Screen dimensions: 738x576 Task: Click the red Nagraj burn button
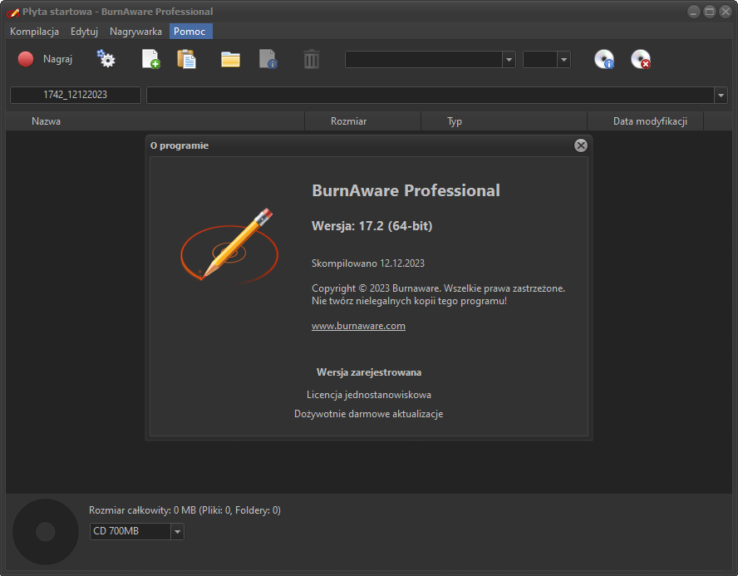click(26, 59)
